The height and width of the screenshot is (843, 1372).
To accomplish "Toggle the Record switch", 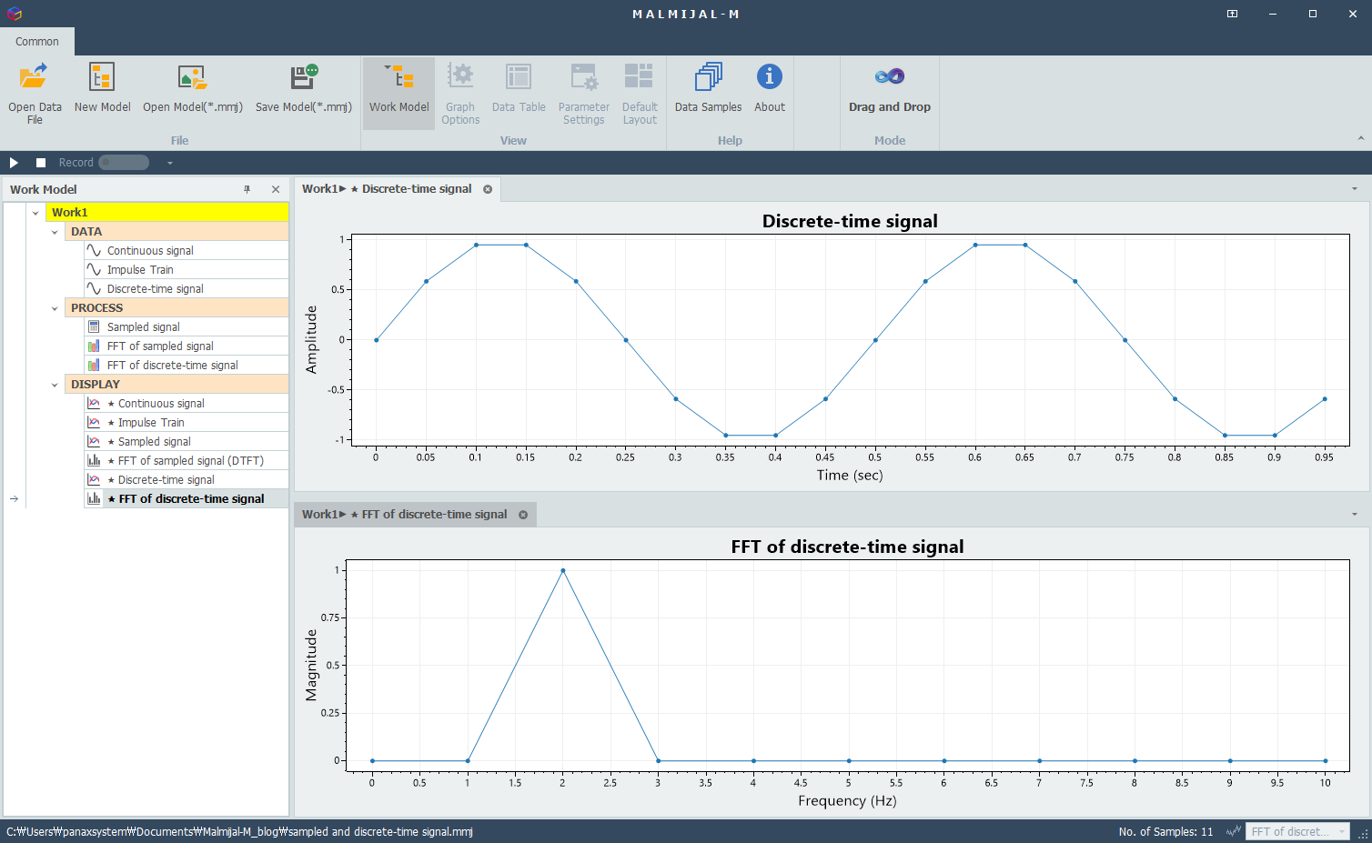I will [x=124, y=163].
